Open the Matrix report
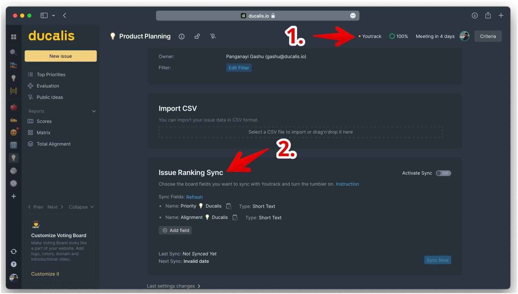This screenshot has height=294, width=518. click(x=43, y=133)
